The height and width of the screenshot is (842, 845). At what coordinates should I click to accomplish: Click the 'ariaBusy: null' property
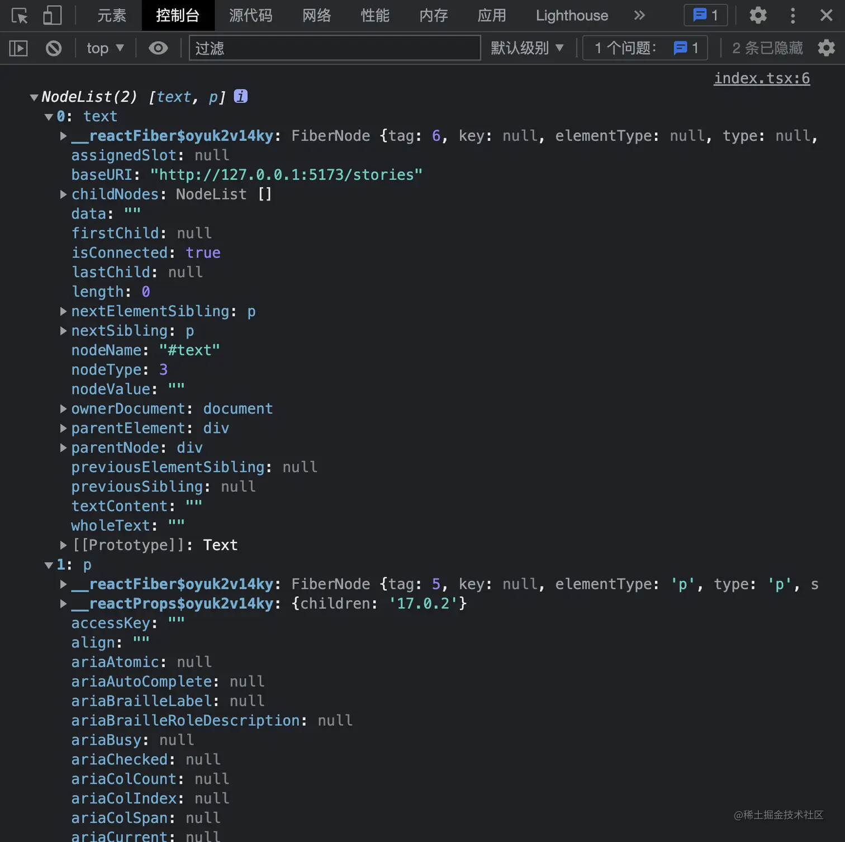coord(132,740)
